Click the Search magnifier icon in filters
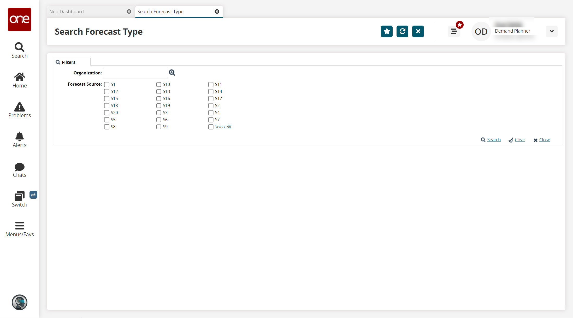This screenshot has height=318, width=573. tap(172, 73)
